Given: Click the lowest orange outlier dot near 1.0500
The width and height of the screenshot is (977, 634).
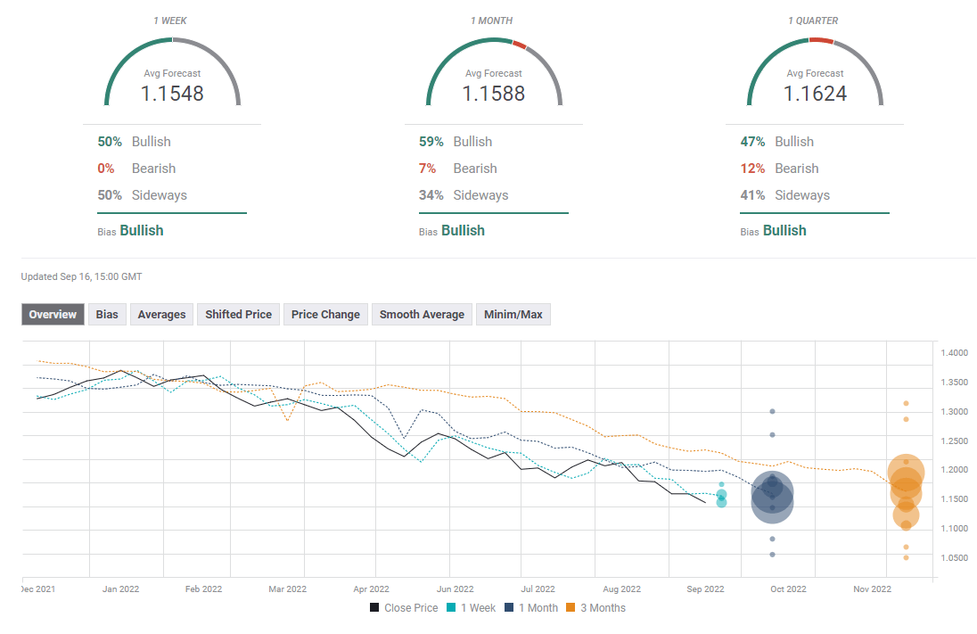Looking at the screenshot, I should 906,557.
